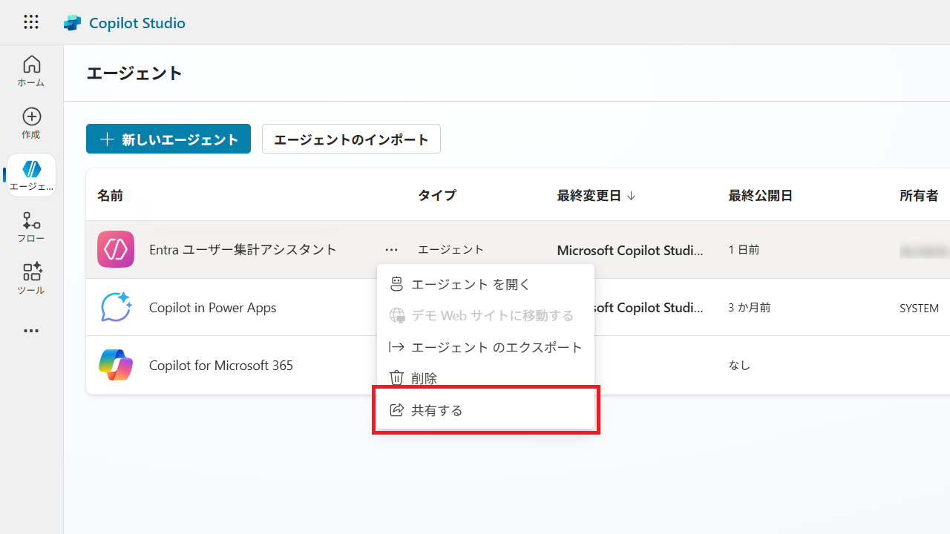Open the app launcher waffle icon
Screen dimensions: 950x534
pyautogui.click(x=31, y=22)
